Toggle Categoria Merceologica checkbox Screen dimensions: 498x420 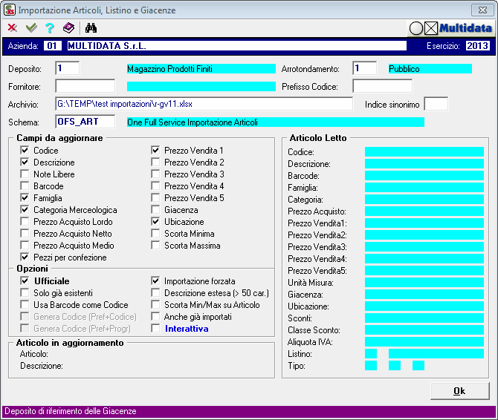[x=25, y=210]
